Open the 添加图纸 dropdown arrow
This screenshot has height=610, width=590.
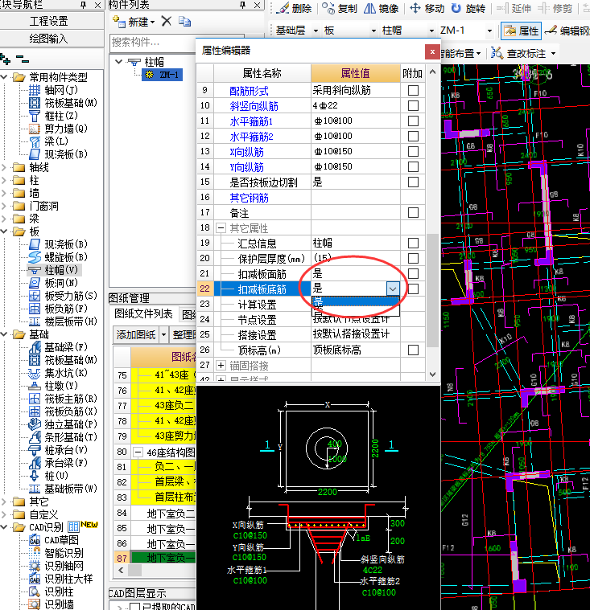(x=163, y=334)
